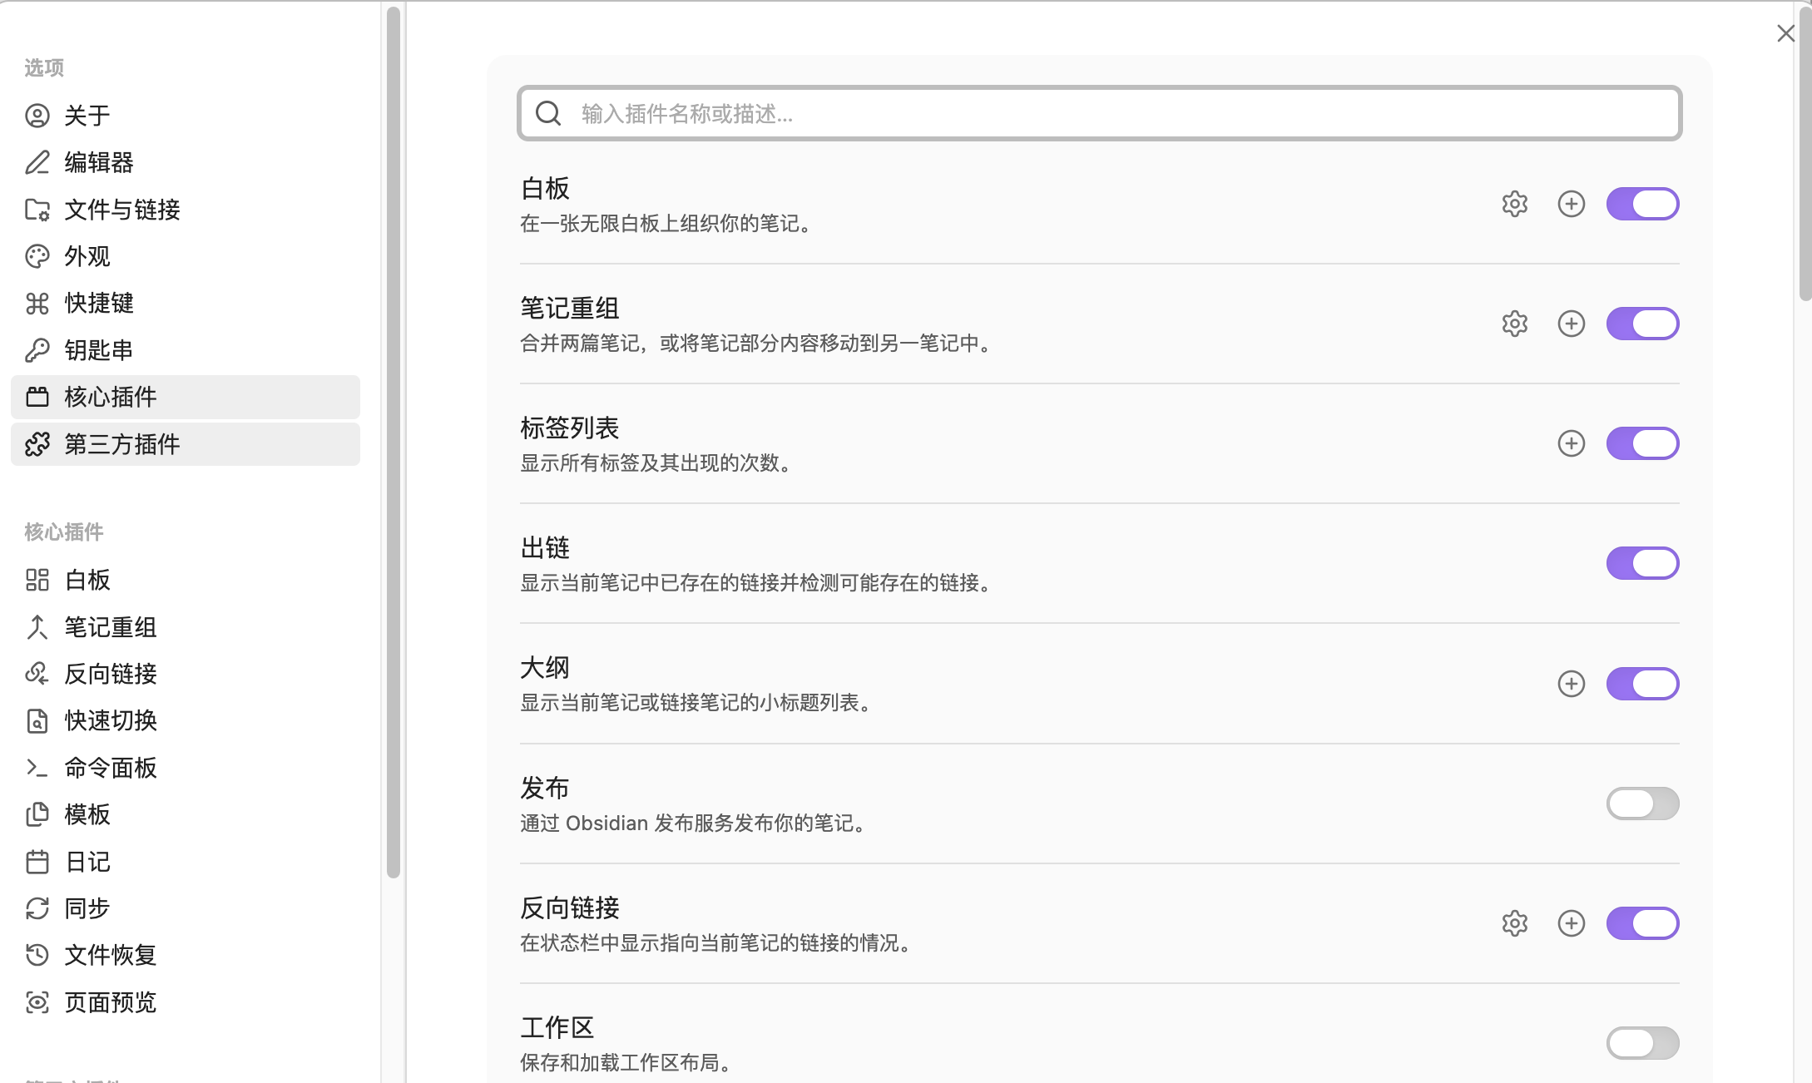Disable the 白板 plugin toggle
Viewport: 1812px width, 1083px height.
click(x=1642, y=204)
